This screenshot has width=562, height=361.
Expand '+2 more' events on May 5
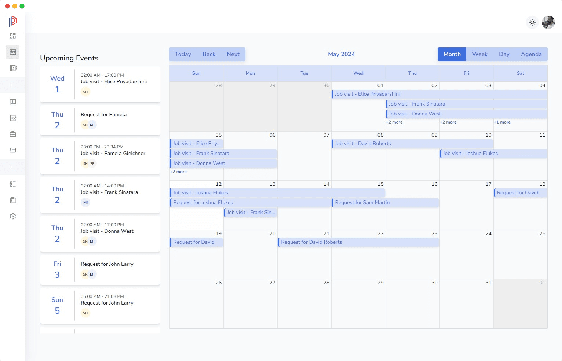tap(178, 172)
